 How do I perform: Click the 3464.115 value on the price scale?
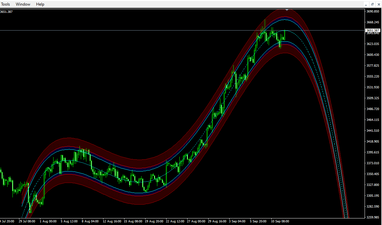[x=373, y=121]
